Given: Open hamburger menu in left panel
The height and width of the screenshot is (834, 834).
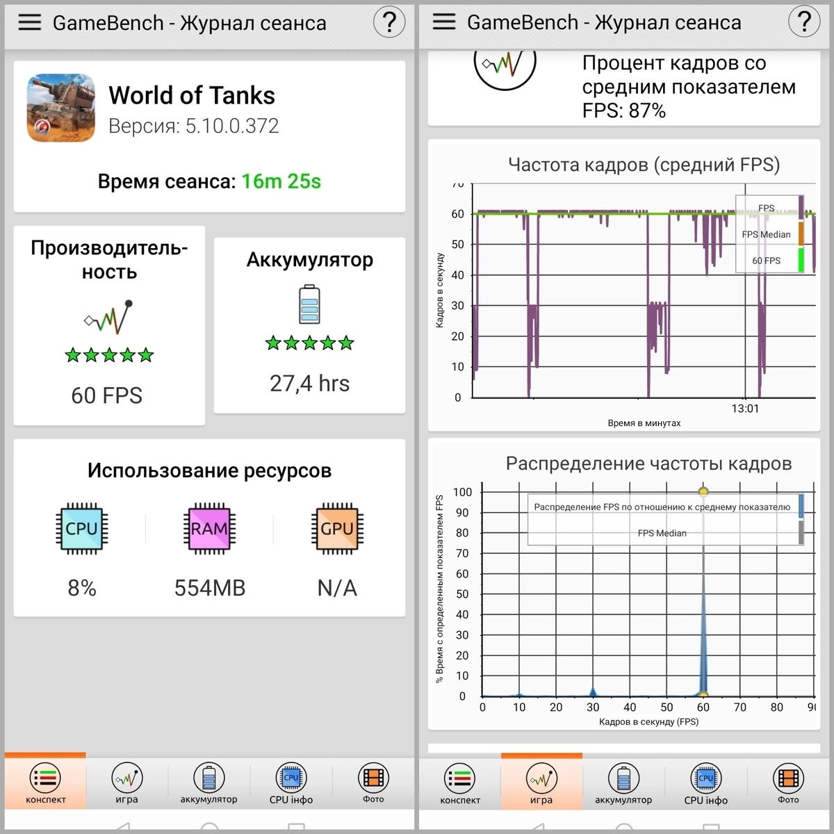Looking at the screenshot, I should (x=29, y=22).
